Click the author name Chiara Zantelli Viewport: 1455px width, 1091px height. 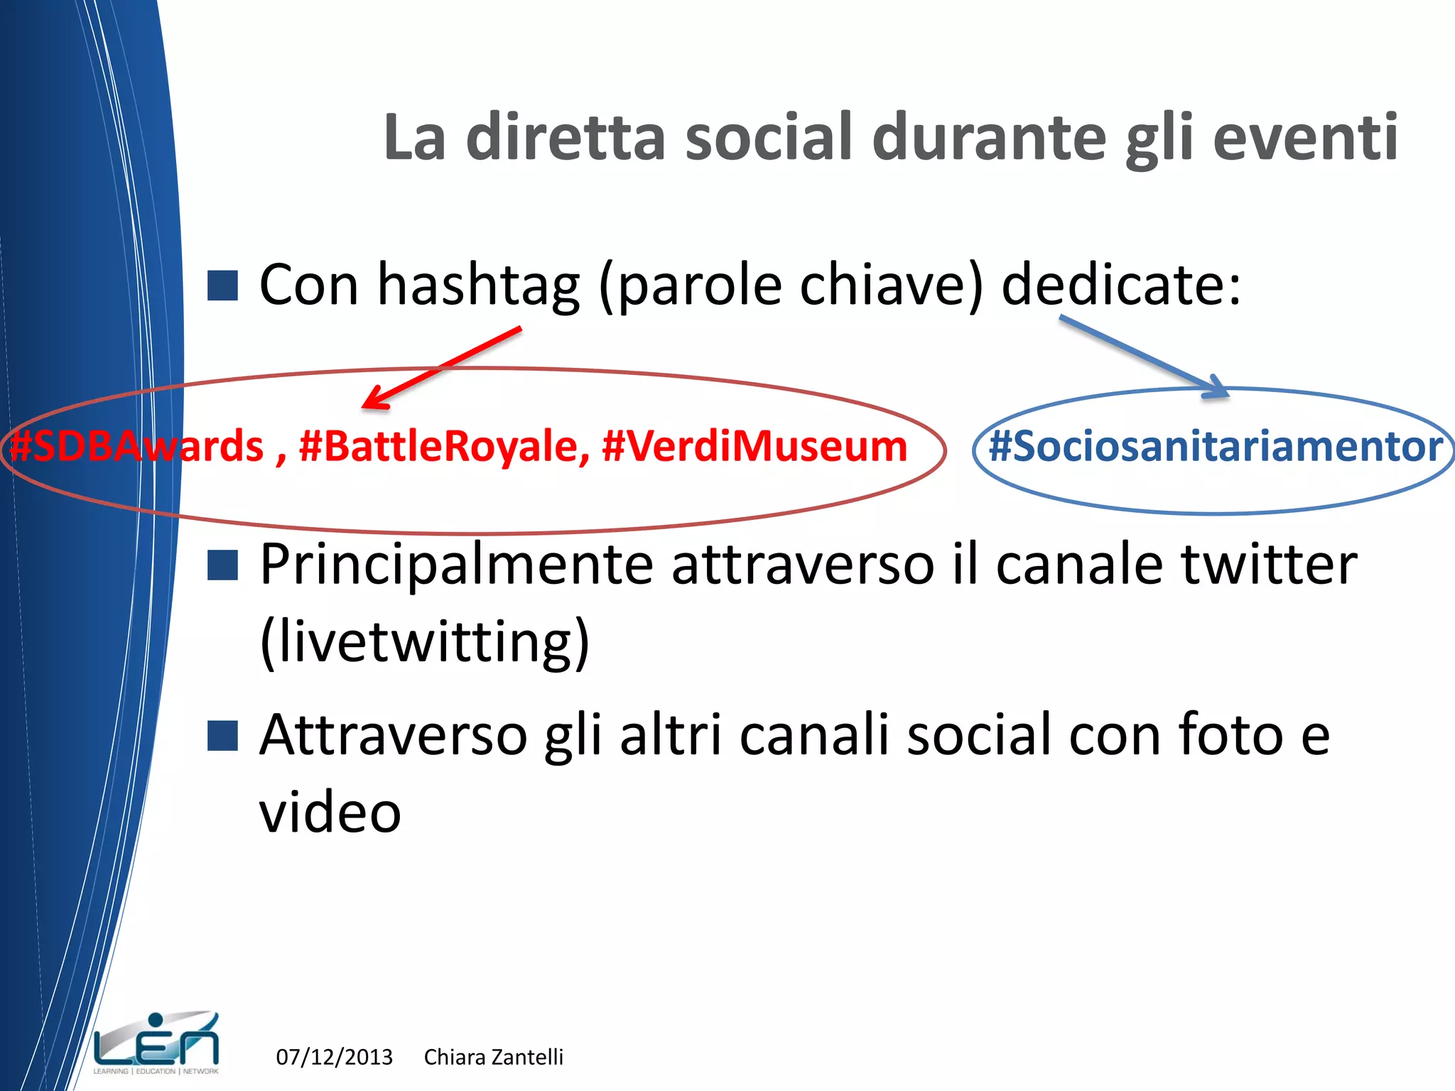coord(494,1057)
